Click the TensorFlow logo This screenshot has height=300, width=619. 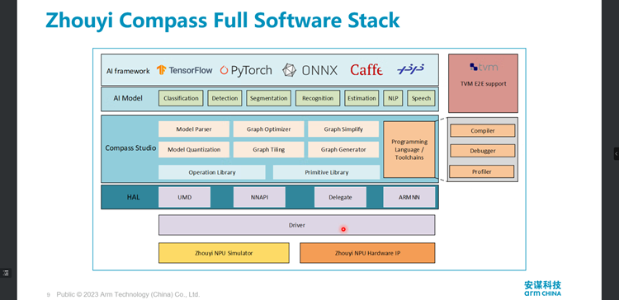pyautogui.click(x=184, y=70)
